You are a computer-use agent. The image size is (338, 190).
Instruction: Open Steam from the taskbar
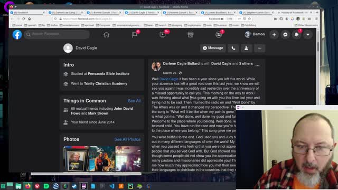(74, 186)
